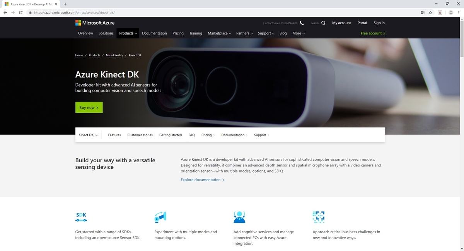Image resolution: width=464 pixels, height=251 pixels.
Task: Click the Products breadcrumb link
Action: 94,55
